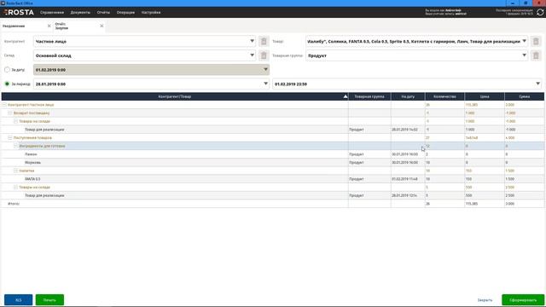Open the period start date dropdown 28.01.2019

coord(265,84)
